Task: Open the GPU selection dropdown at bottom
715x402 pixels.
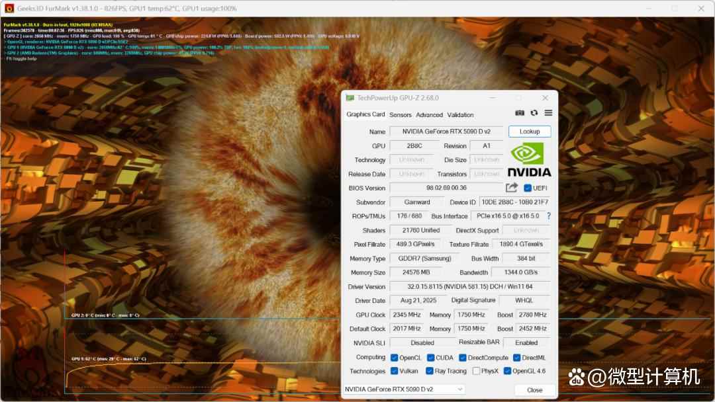Action: click(x=404, y=389)
